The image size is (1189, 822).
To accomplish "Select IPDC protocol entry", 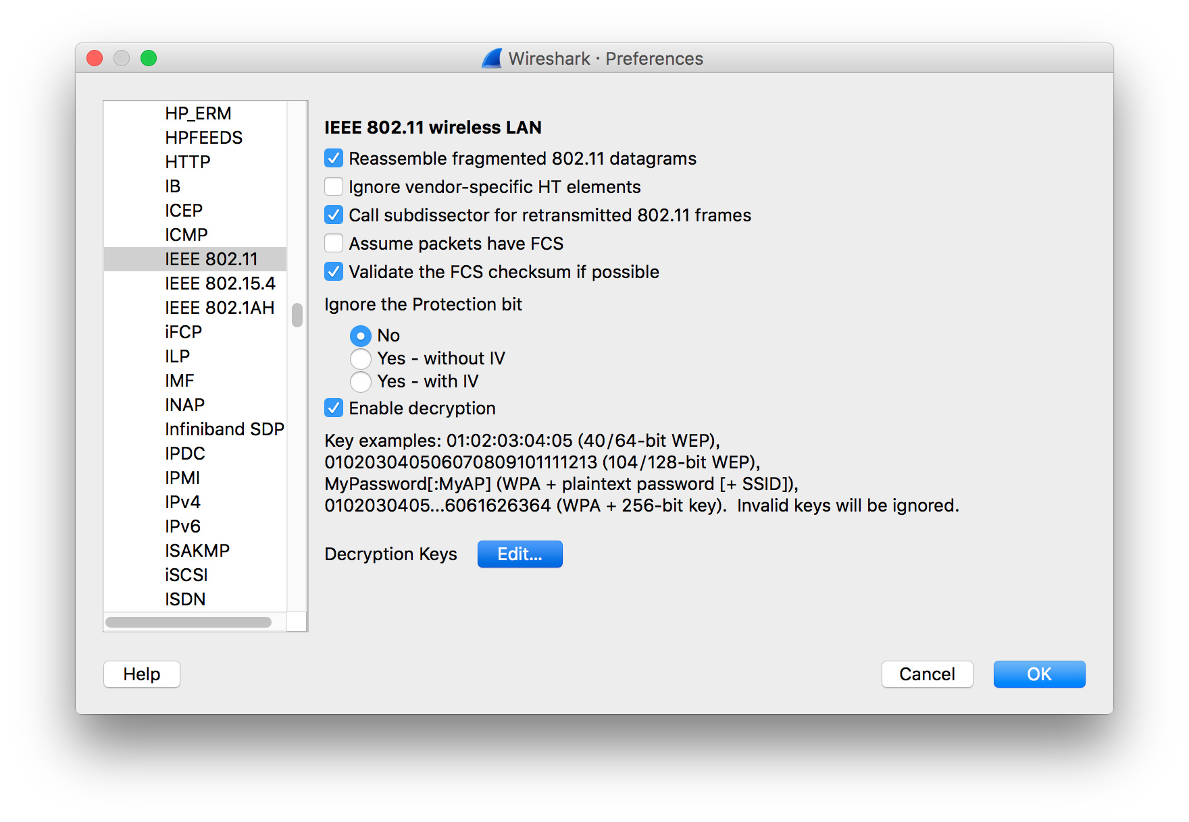I will (x=195, y=454).
